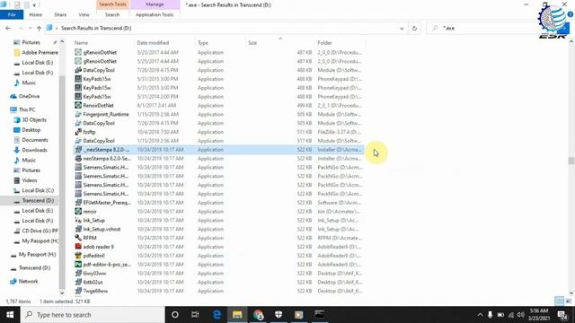Screen dimensions: 575x323
Task: Open Task View on the taskbar
Action: (x=195, y=315)
